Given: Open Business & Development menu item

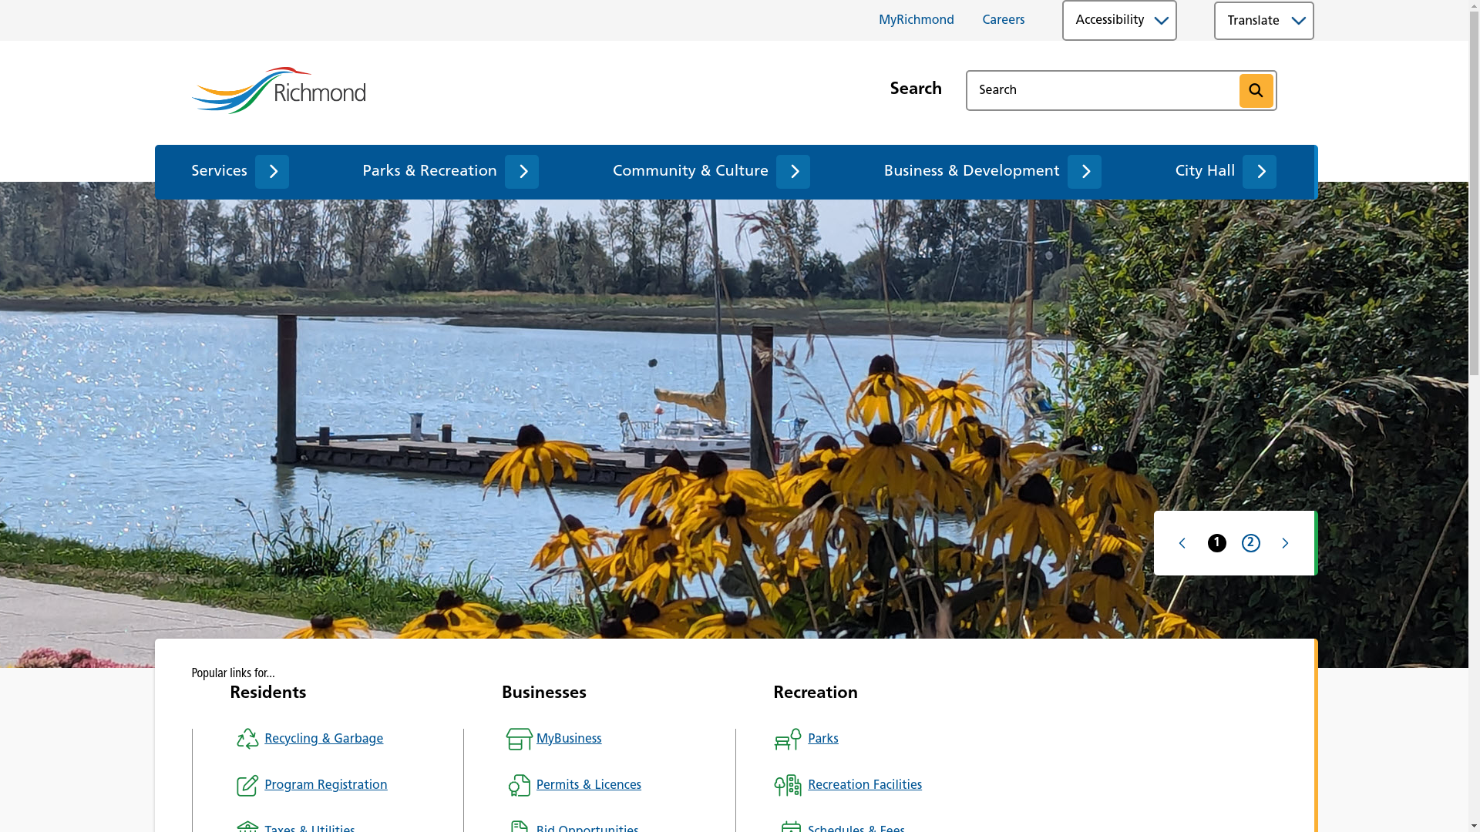Looking at the screenshot, I should (x=971, y=171).
